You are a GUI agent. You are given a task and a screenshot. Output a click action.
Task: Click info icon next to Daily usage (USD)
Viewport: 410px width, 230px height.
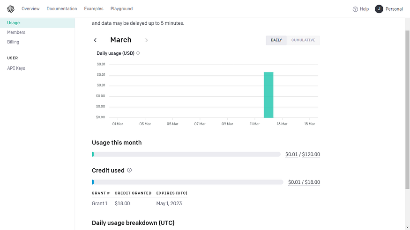click(138, 53)
